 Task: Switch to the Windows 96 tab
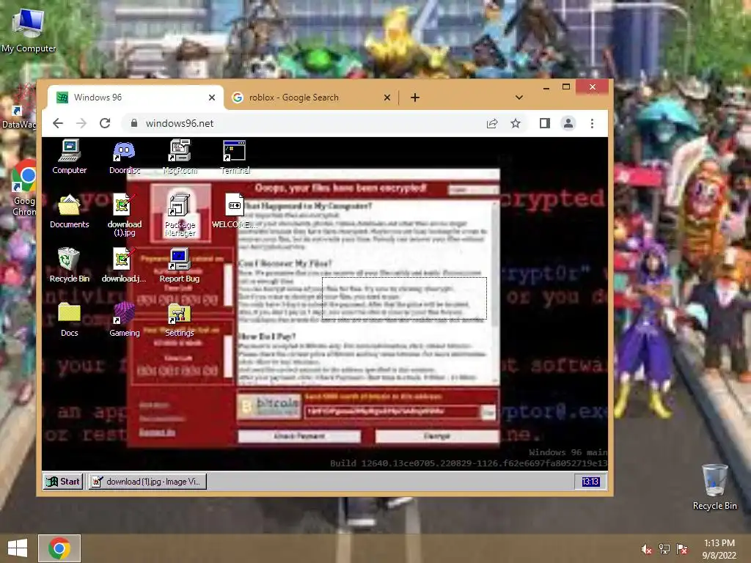pos(136,97)
